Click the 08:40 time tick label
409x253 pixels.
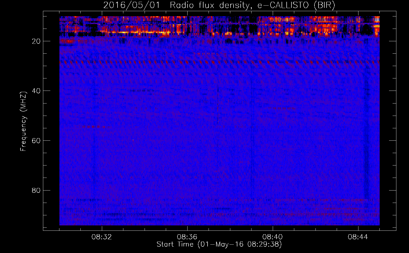(x=272, y=237)
